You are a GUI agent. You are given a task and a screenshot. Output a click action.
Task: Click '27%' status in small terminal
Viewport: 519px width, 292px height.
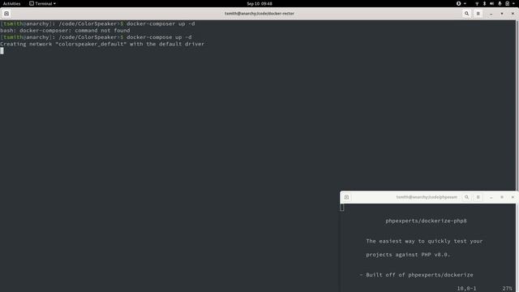pyautogui.click(x=507, y=289)
